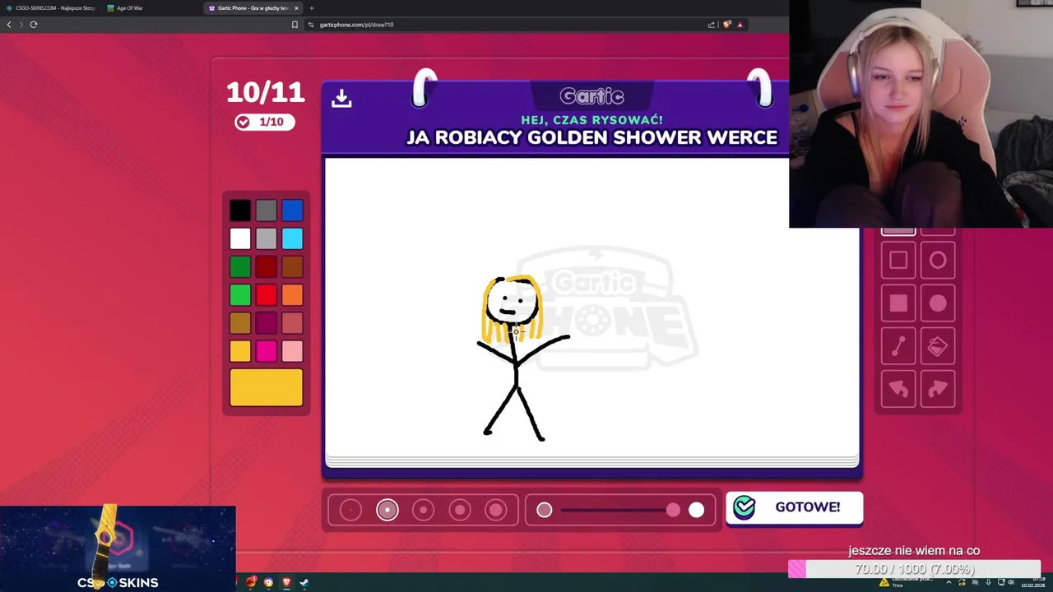Select the filled rectangle shape tool
The image size is (1053, 592).
(x=898, y=303)
